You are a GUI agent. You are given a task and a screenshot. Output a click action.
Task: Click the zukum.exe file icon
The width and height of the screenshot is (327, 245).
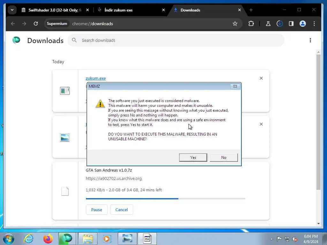(65, 91)
